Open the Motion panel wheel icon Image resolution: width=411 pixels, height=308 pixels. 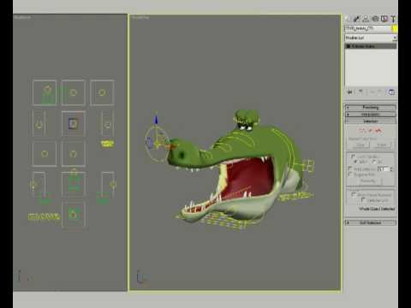375,19
